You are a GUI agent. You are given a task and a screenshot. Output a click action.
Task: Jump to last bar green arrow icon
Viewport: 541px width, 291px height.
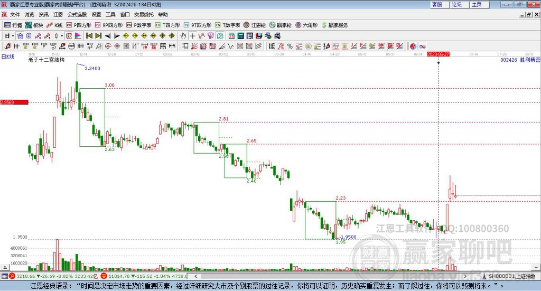point(98,36)
